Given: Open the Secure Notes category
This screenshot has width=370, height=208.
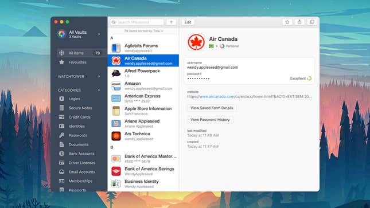Looking at the screenshot, I should 80,108.
